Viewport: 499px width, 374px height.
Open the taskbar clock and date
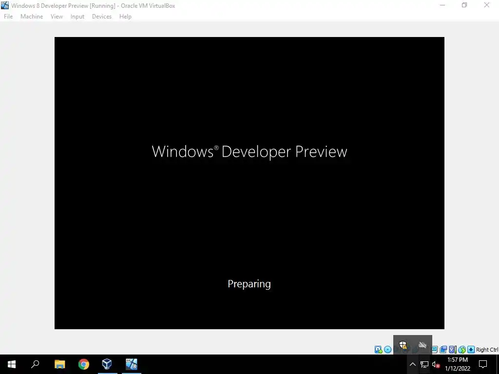[458, 364]
